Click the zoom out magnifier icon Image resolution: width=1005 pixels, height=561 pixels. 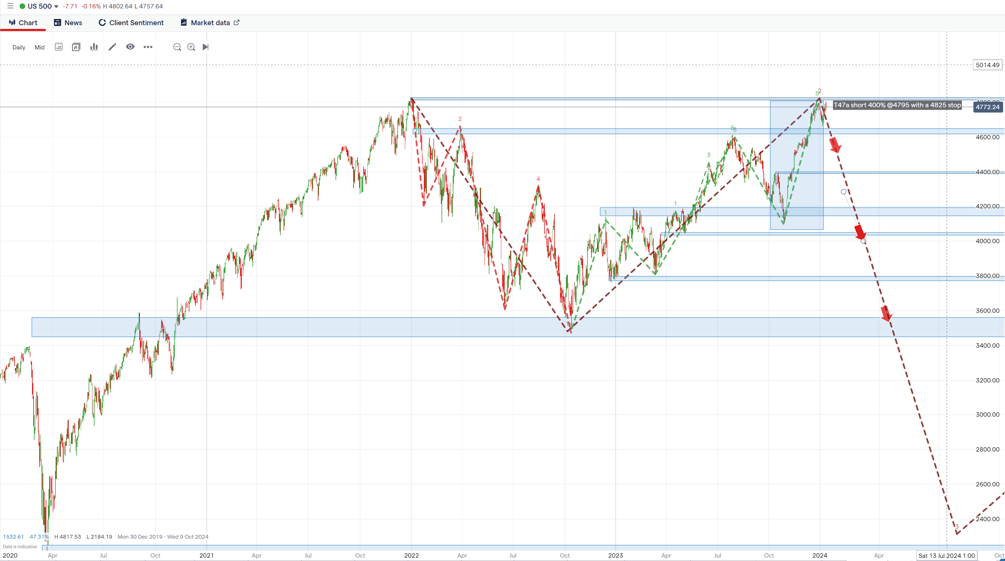click(177, 47)
